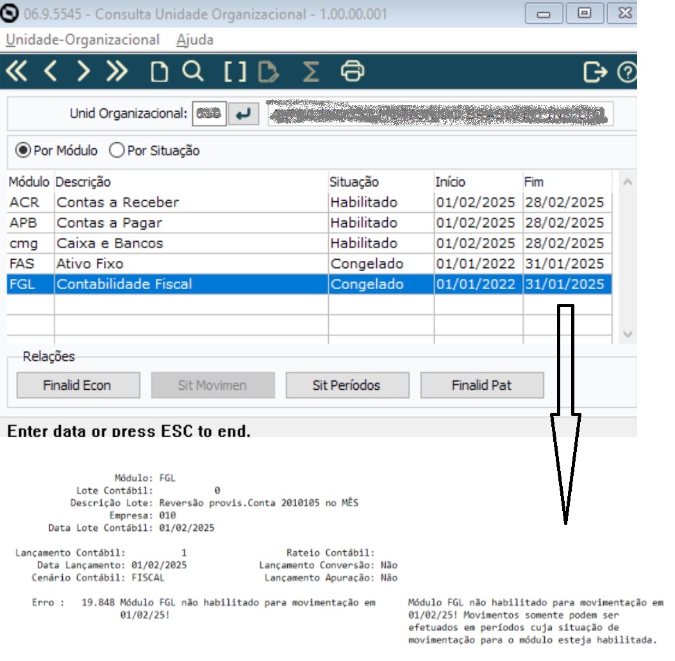
Task: Click Congelado status in Ativo Fixo row
Action: click(x=367, y=264)
